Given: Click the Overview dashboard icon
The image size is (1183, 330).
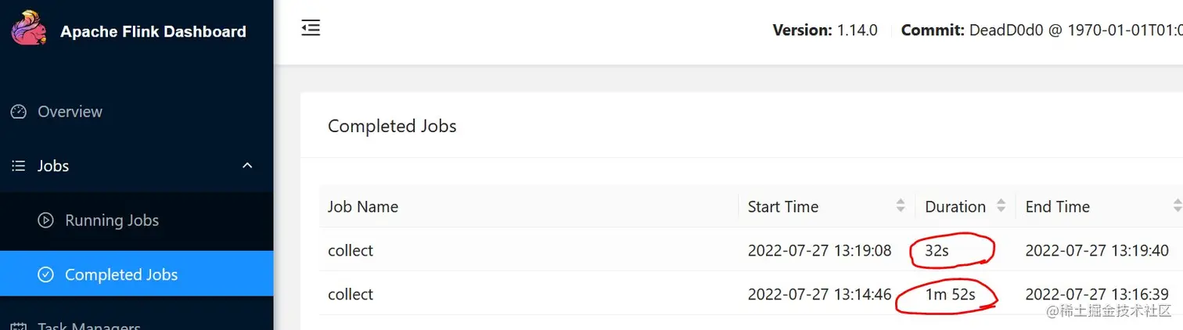Looking at the screenshot, I should coord(19,112).
